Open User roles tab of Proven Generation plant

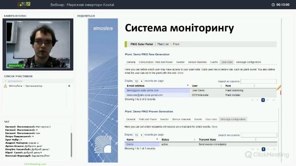point(211,119)
